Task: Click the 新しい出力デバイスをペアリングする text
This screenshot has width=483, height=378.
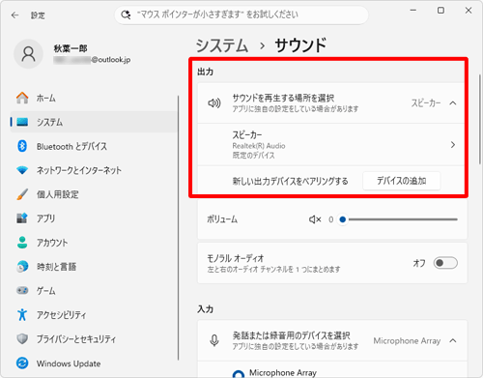Action: (290, 181)
